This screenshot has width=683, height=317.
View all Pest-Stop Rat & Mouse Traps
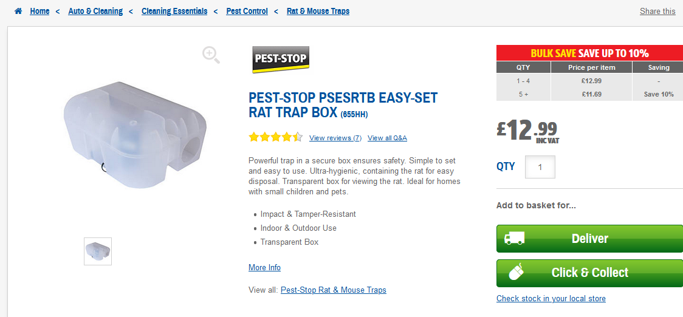[x=334, y=290]
